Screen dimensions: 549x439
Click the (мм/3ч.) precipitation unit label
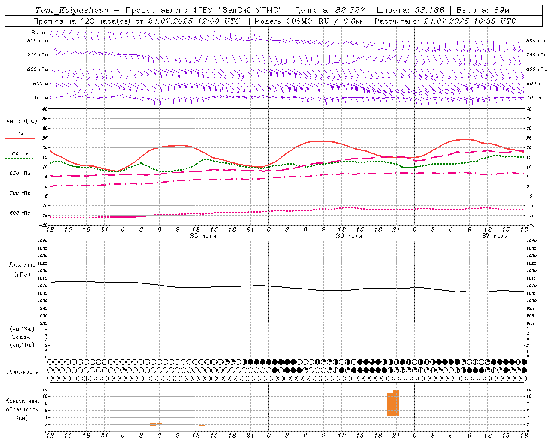(x=22, y=329)
